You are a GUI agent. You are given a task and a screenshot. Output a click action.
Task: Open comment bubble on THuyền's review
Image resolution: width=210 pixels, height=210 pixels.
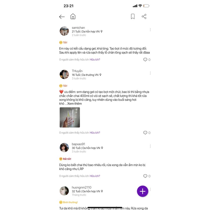pyautogui.click(x=145, y=133)
